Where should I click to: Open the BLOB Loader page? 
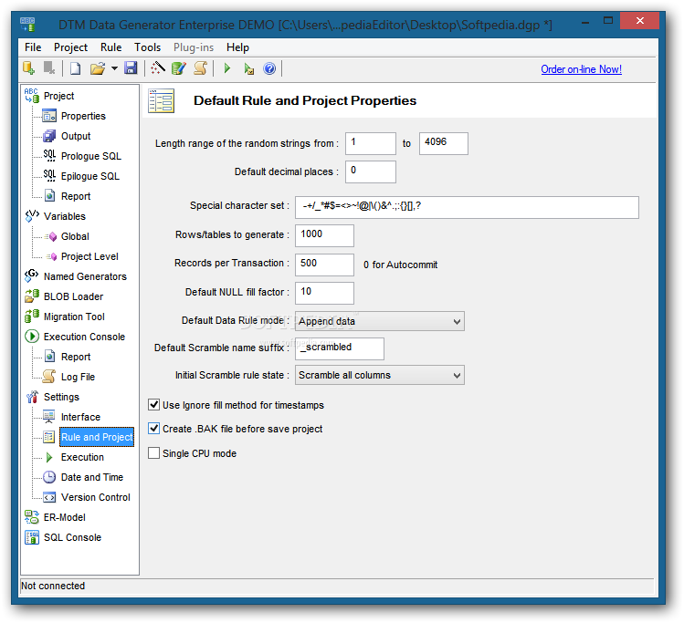[73, 296]
